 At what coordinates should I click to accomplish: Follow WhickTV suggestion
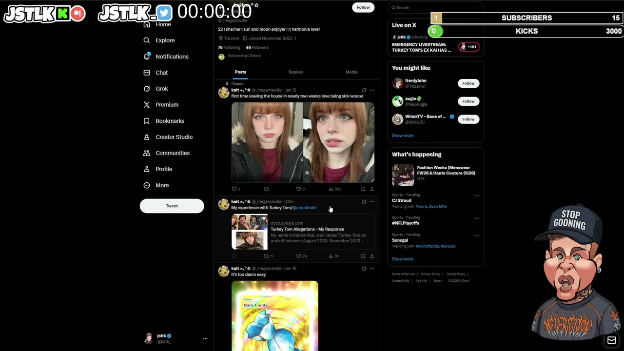[468, 119]
